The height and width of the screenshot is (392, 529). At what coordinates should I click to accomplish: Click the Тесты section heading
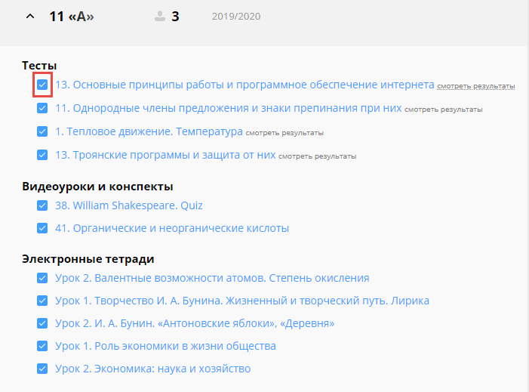point(39,66)
